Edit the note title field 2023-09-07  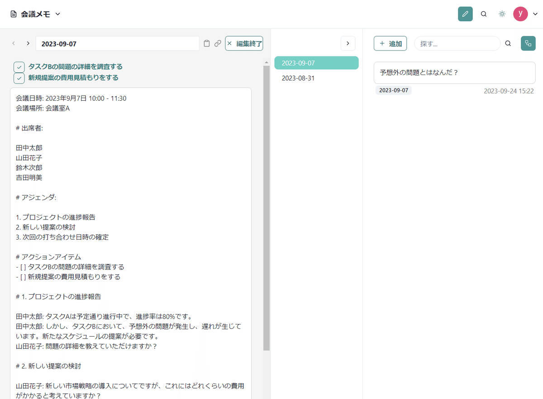click(118, 44)
